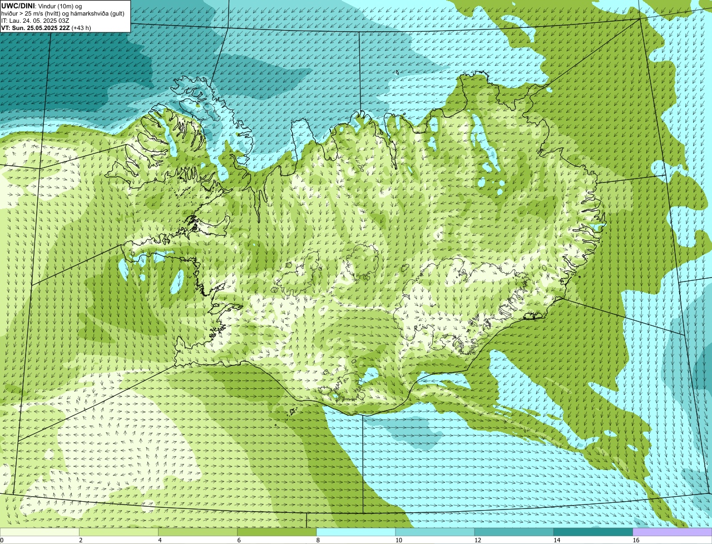Click the legend tick label '12'
Image resolution: width=712 pixels, height=544 pixels.
coord(478,540)
